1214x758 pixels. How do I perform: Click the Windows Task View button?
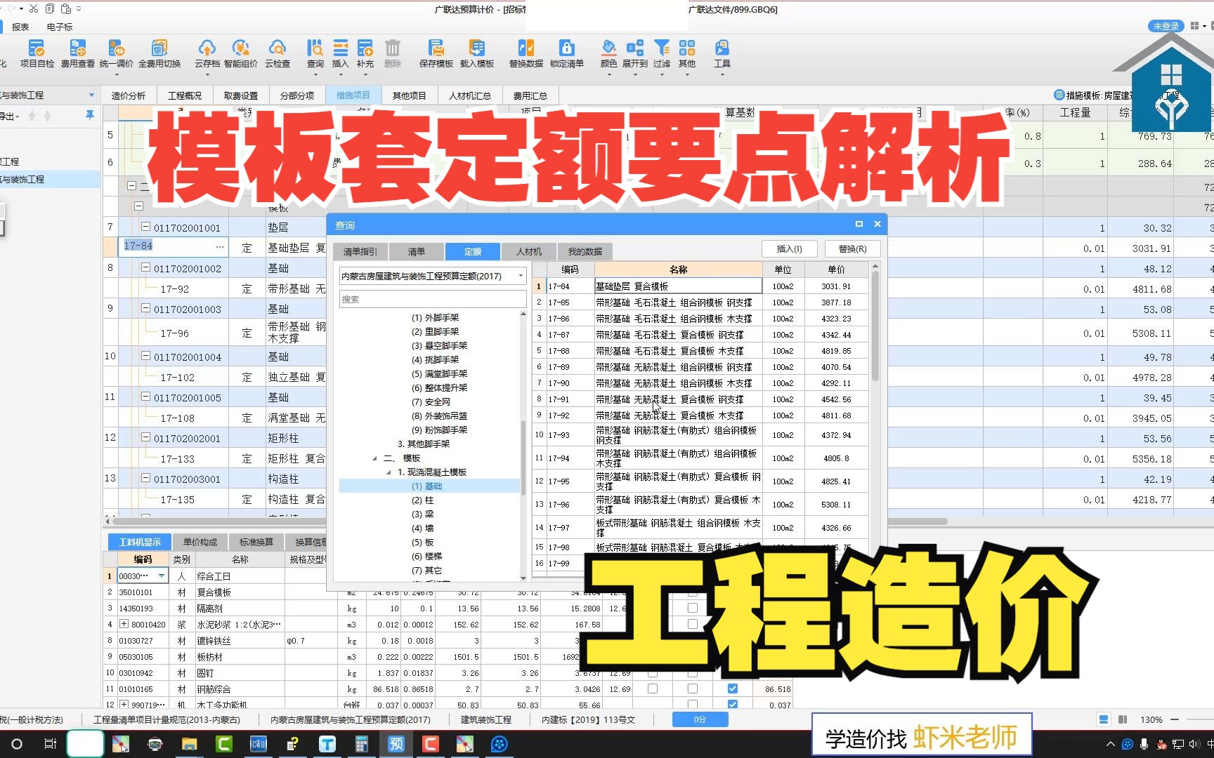point(51,744)
